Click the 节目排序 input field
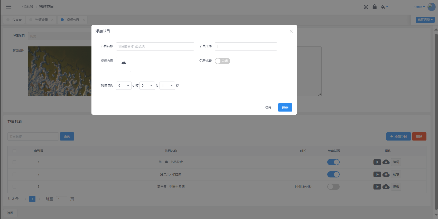 246,46
